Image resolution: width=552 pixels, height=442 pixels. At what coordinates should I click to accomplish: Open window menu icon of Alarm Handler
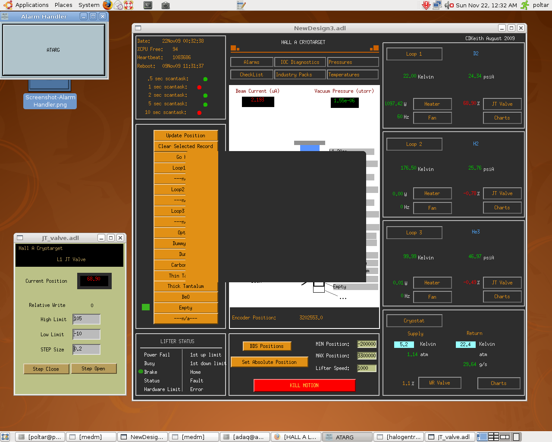(5, 16)
